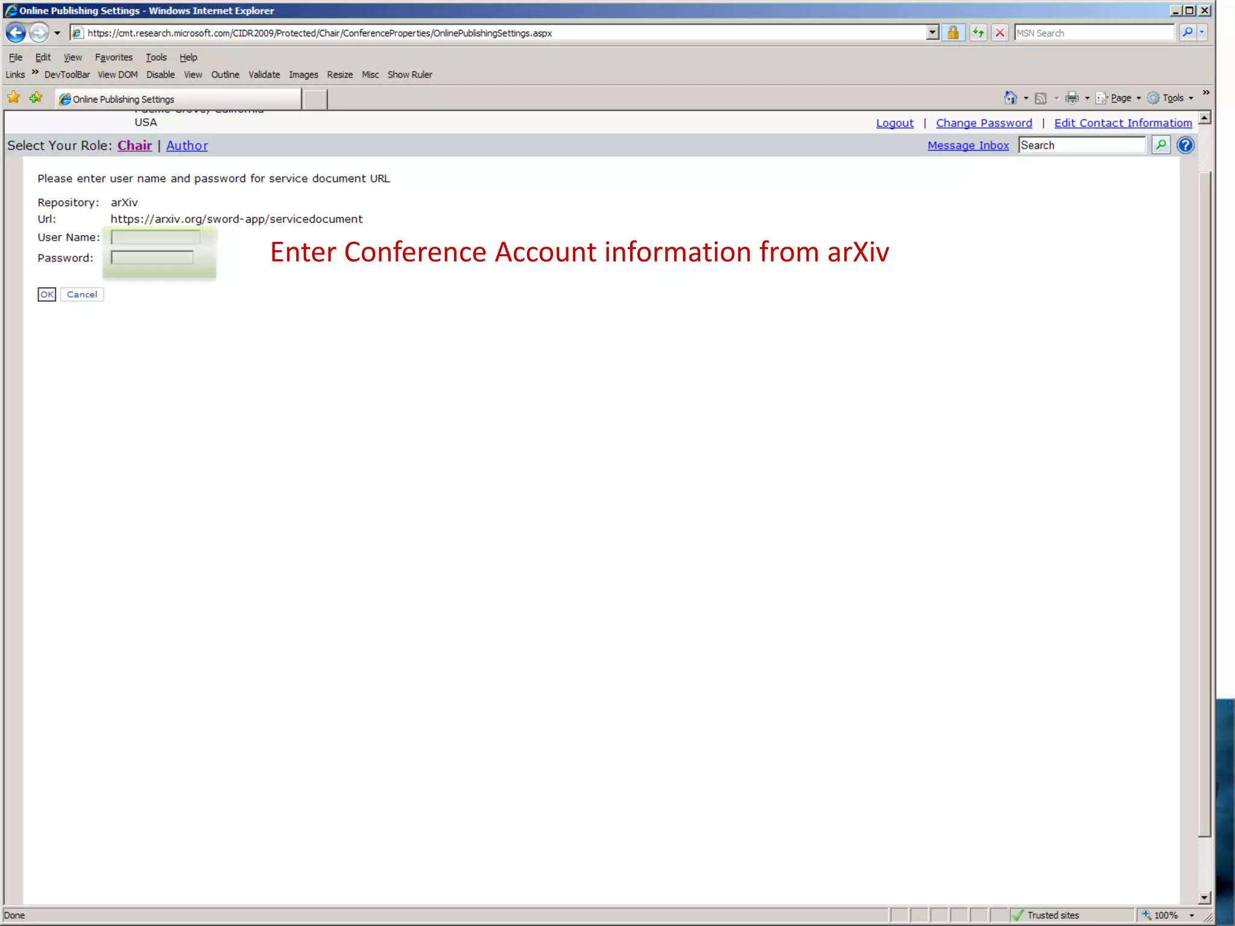Click the browser Back arrow button
The image size is (1235, 926).
(x=16, y=33)
